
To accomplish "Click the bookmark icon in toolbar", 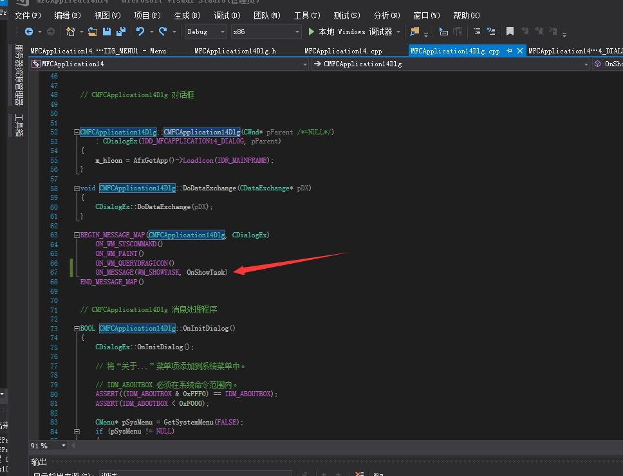I will coord(510,32).
